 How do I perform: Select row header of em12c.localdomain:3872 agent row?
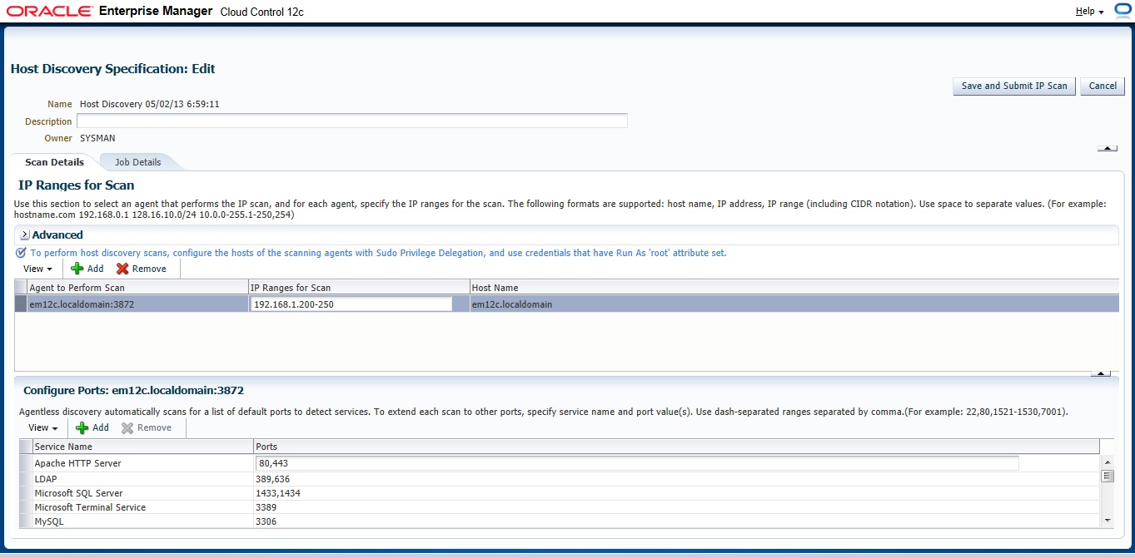pos(21,304)
